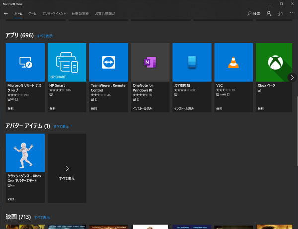Go back with the back arrow
Screen dimensions: 298x229
tap(6, 14)
